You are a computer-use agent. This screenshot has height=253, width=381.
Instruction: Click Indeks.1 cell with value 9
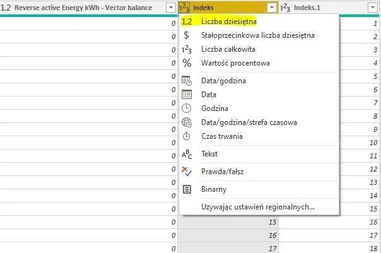click(360, 129)
